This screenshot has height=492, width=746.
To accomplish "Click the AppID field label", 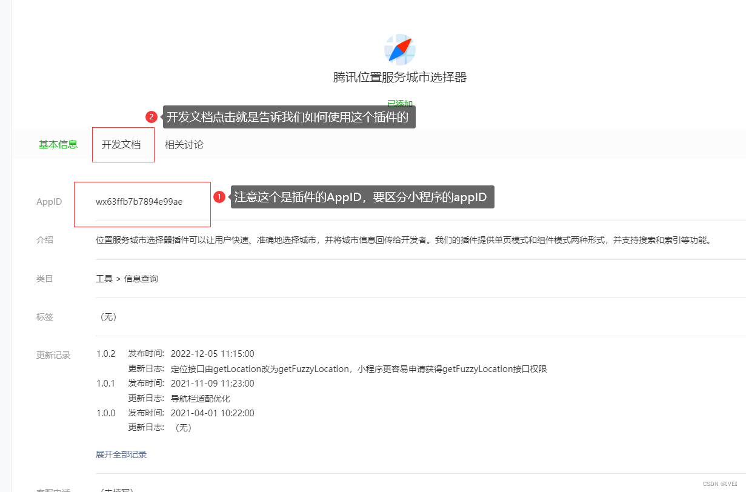I will (49, 202).
